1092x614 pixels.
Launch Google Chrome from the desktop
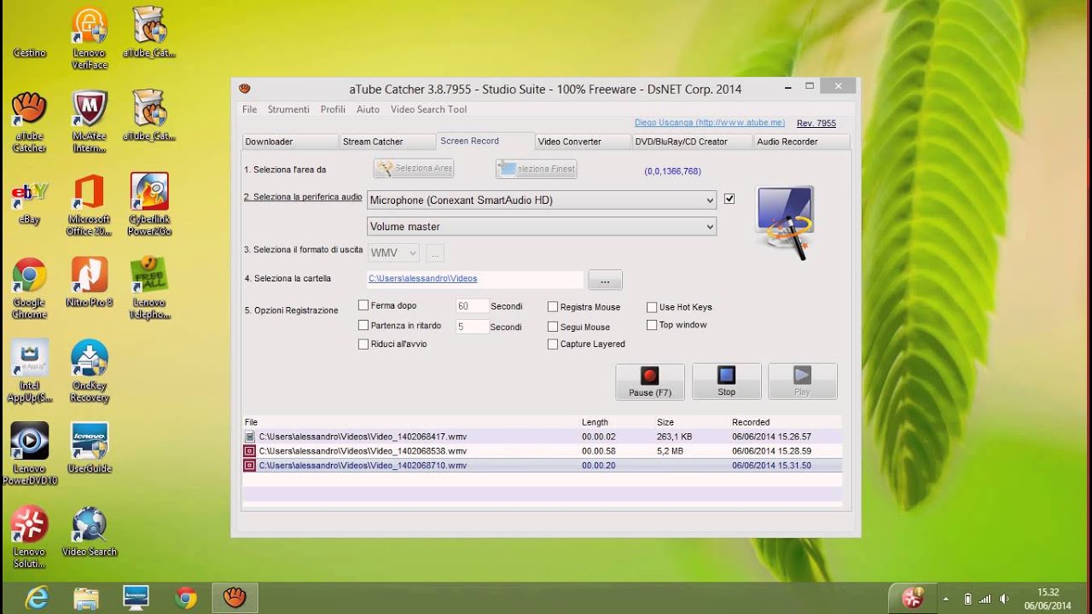pyautogui.click(x=30, y=287)
